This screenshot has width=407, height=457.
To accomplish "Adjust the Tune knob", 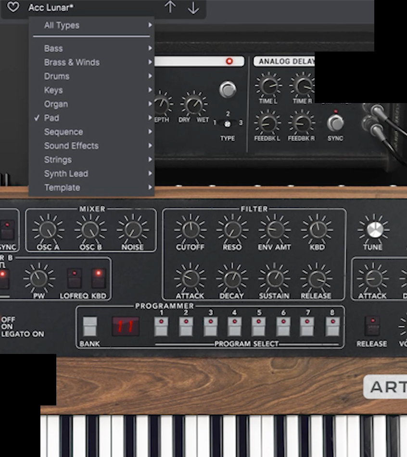I will coord(374,230).
